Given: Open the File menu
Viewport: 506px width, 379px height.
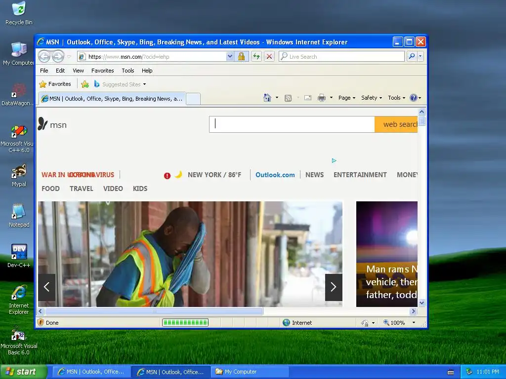Looking at the screenshot, I should [x=44, y=71].
